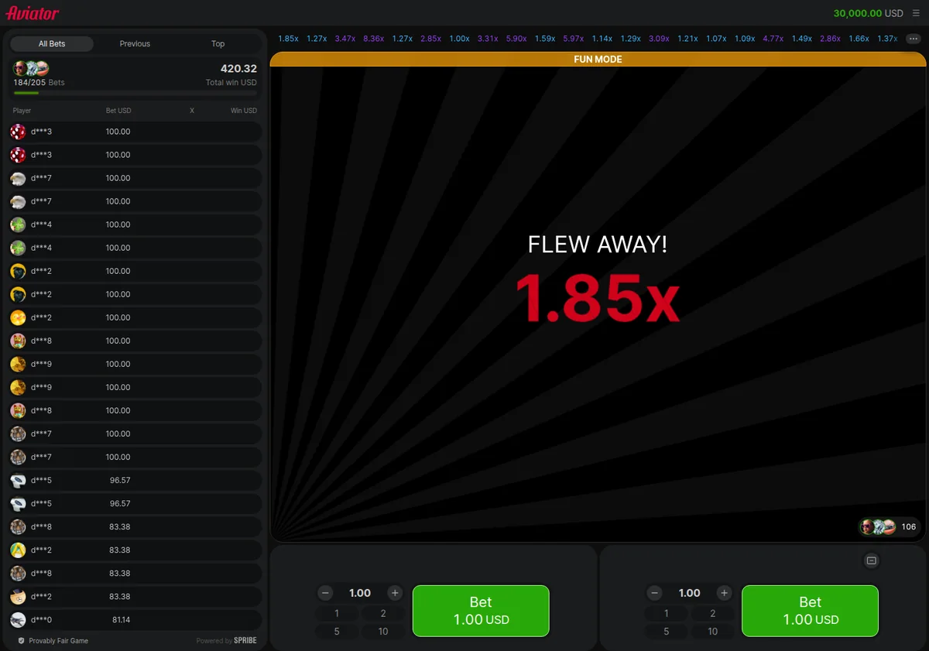Click the 5.90x multiplier in round history

[x=516, y=39]
